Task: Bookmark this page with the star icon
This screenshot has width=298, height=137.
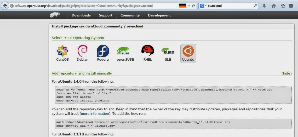Action: click(x=283, y=6)
